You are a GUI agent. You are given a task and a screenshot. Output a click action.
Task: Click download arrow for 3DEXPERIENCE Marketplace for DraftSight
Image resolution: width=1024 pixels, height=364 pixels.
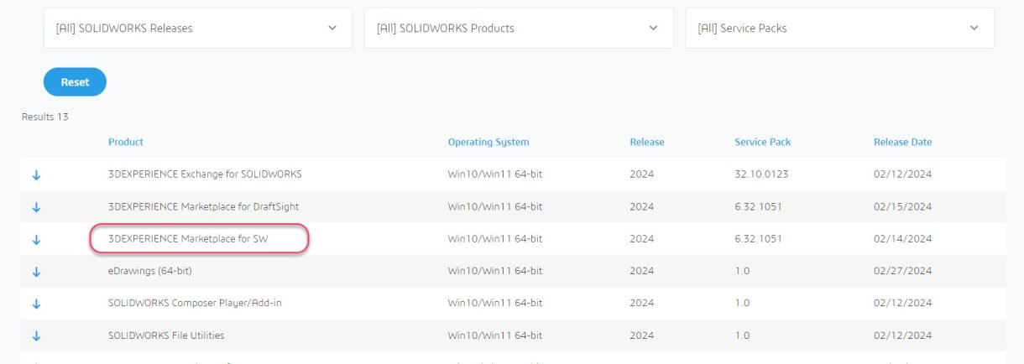click(x=36, y=207)
